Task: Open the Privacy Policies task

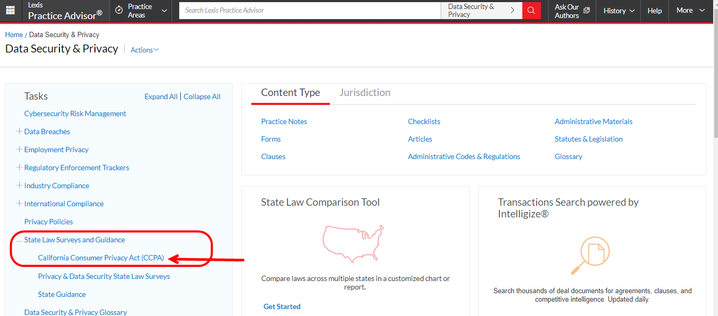Action: [49, 222]
